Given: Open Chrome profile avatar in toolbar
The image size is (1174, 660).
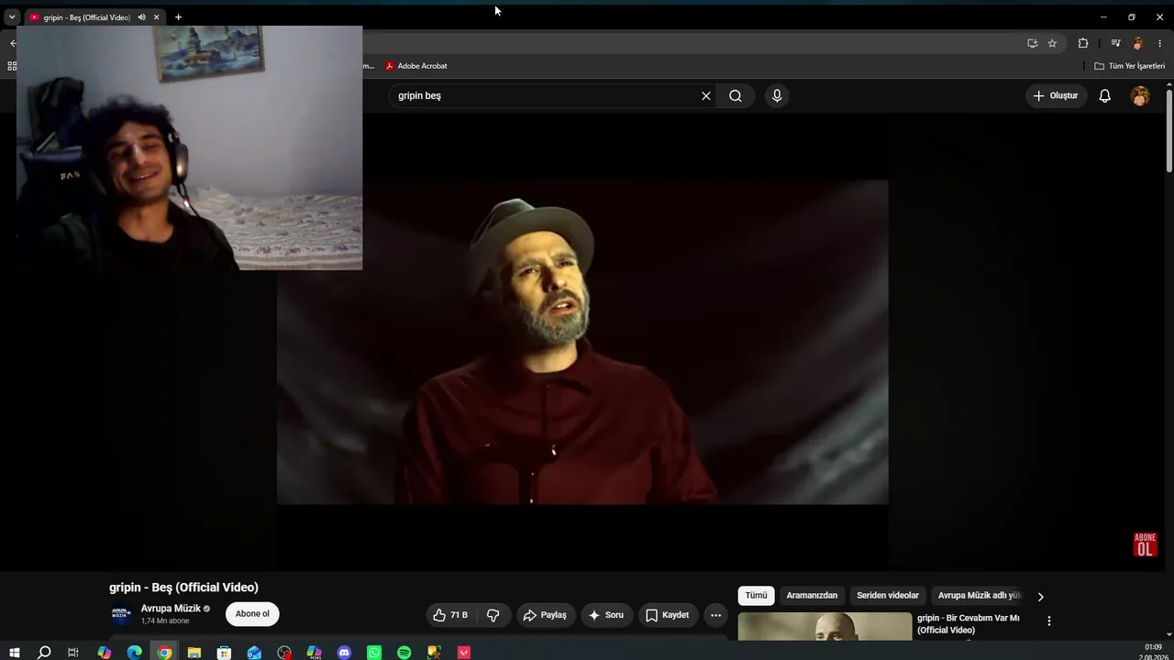Looking at the screenshot, I should click(x=1138, y=43).
